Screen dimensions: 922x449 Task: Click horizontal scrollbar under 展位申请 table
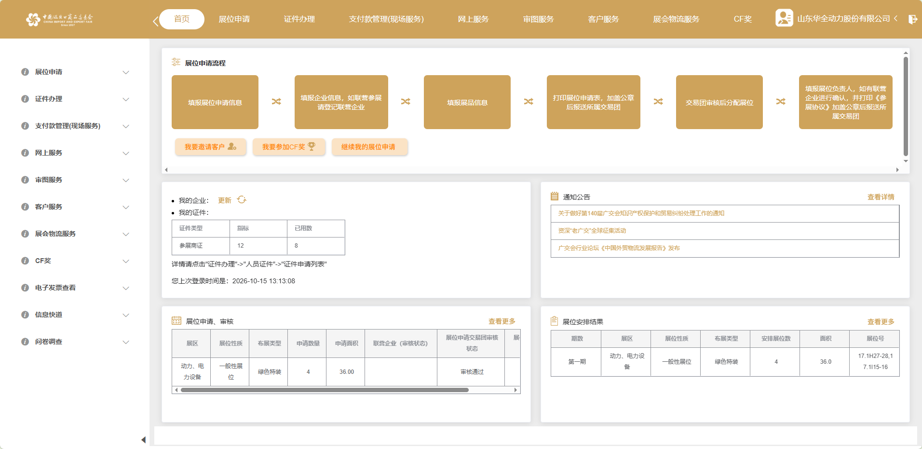(x=325, y=390)
